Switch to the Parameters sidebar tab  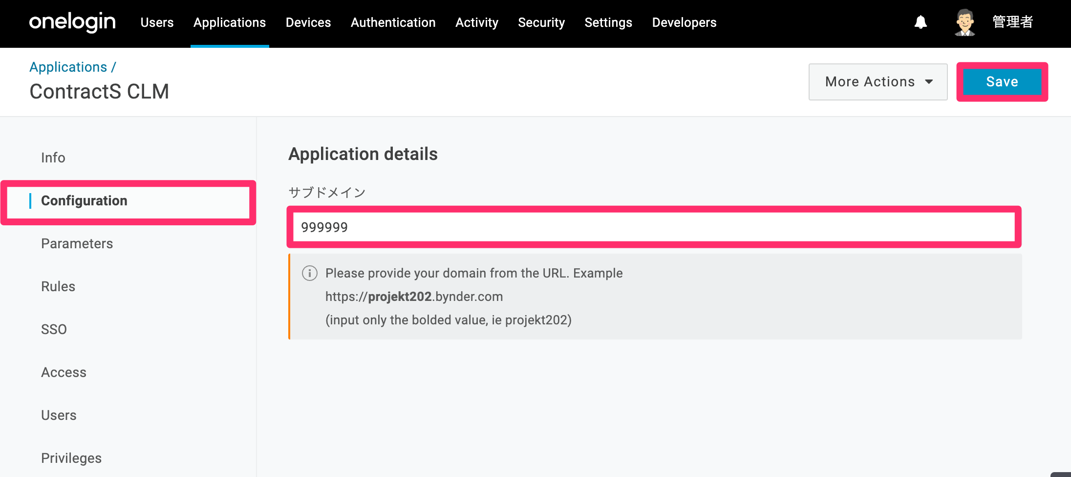77,243
